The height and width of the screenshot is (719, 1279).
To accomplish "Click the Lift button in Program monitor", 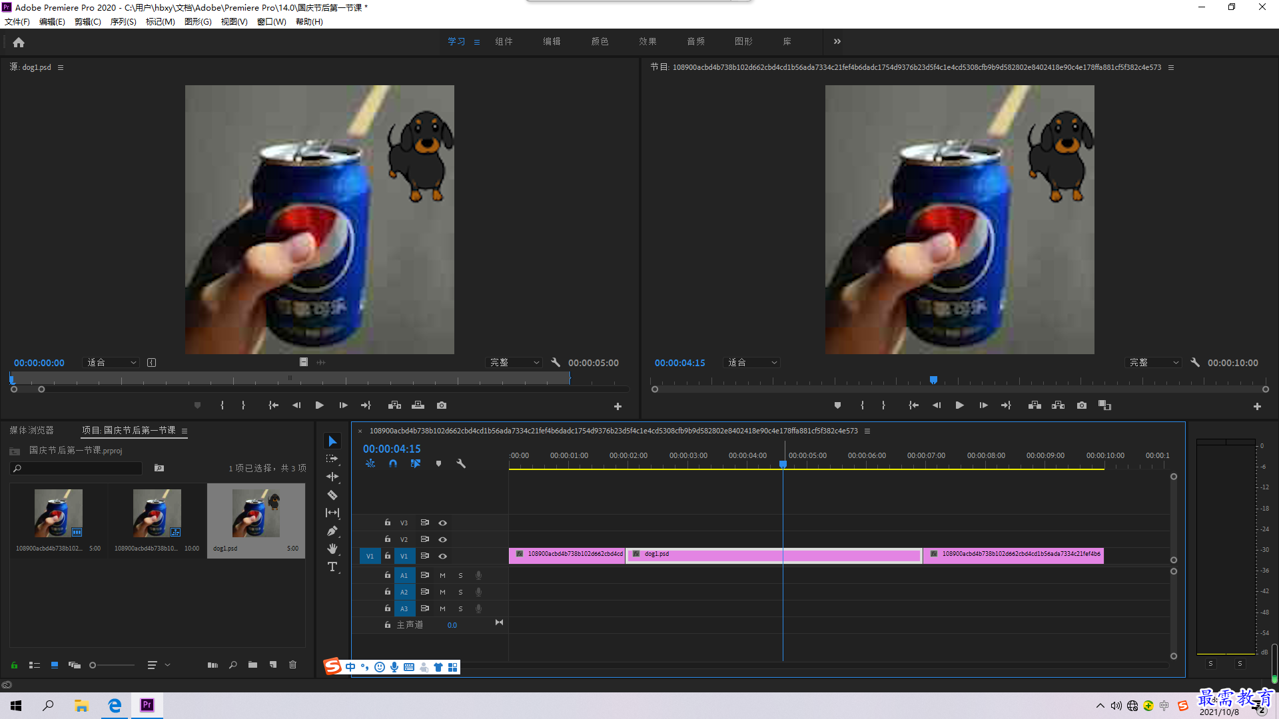I will (x=1035, y=405).
